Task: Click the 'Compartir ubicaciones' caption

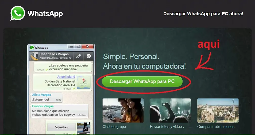Action: pos(216,127)
